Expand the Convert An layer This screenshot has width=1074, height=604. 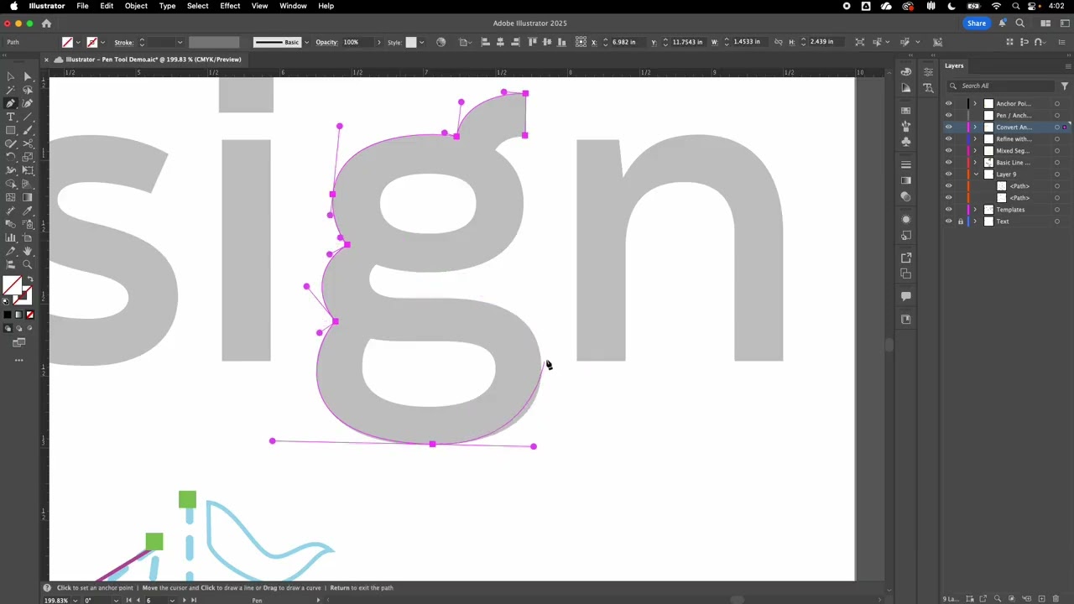976,128
